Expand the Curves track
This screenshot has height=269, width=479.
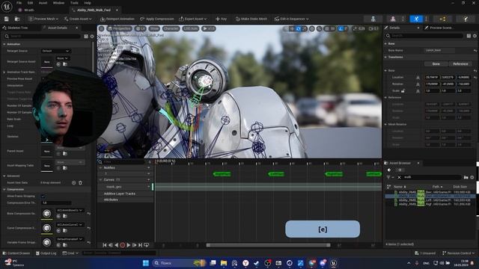click(x=100, y=180)
